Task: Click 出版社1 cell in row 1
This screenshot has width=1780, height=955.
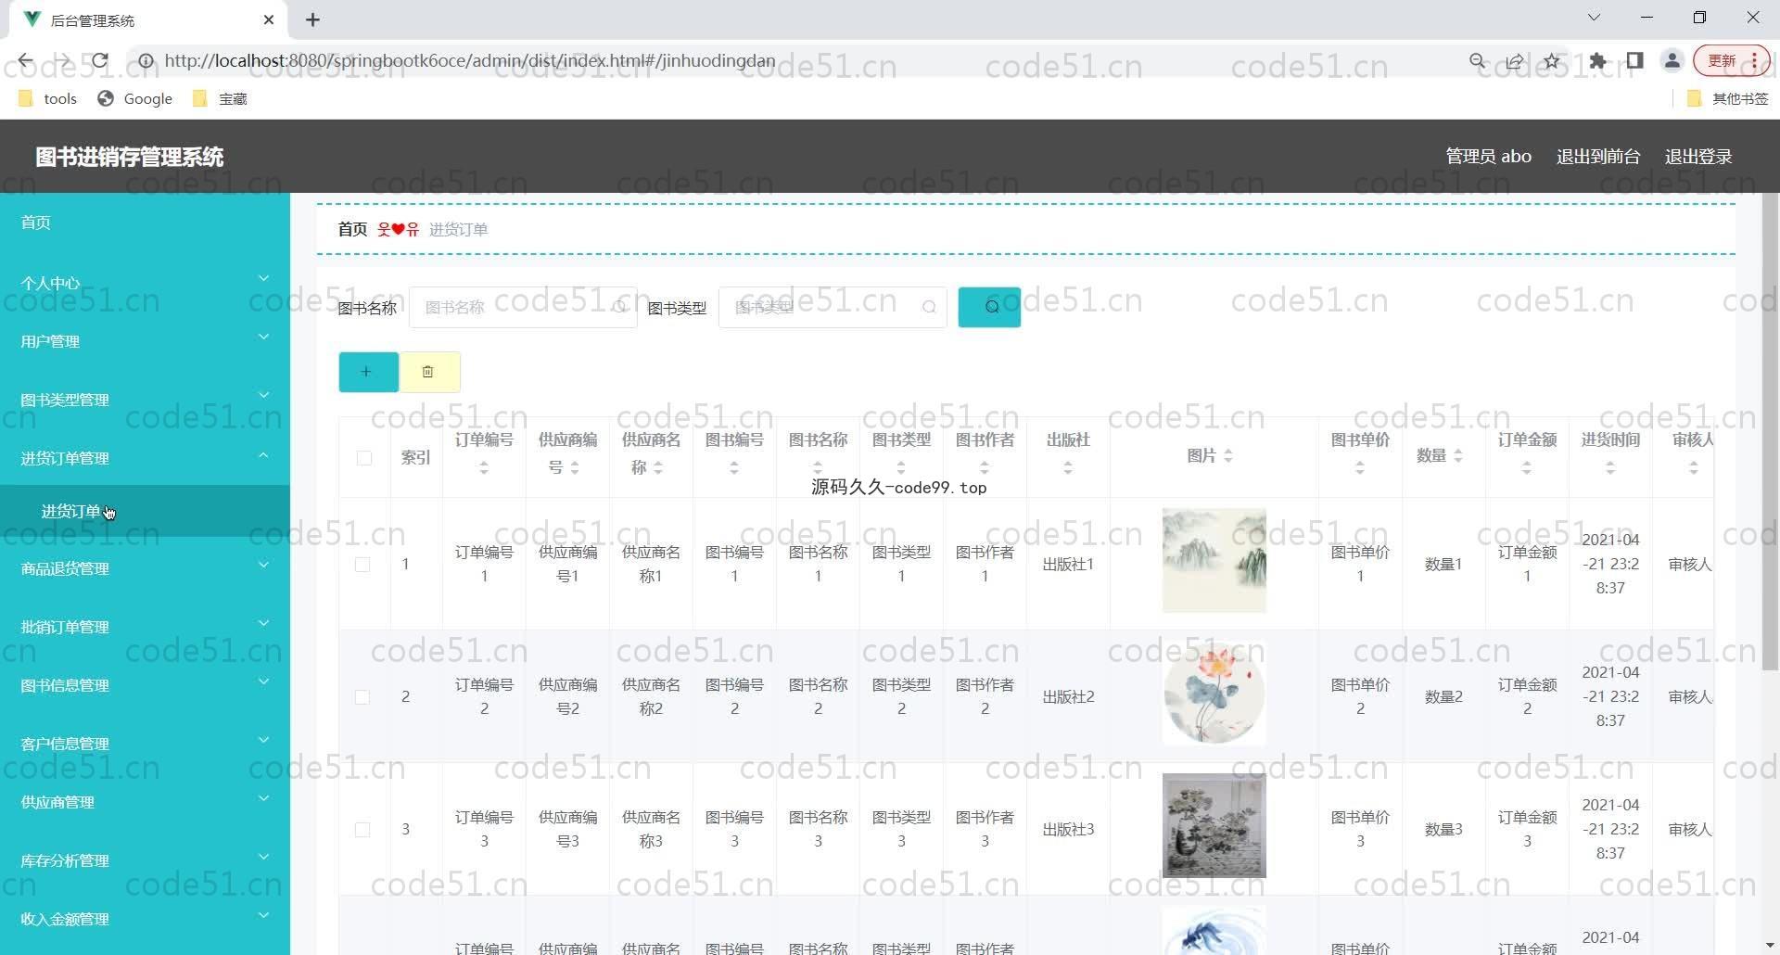Action: pos(1068,565)
